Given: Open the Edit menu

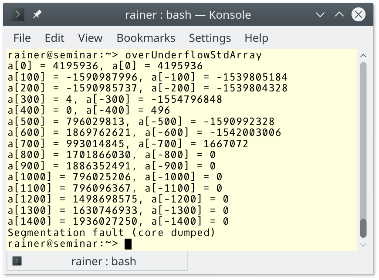Looking at the screenshot, I should coord(54,38).
